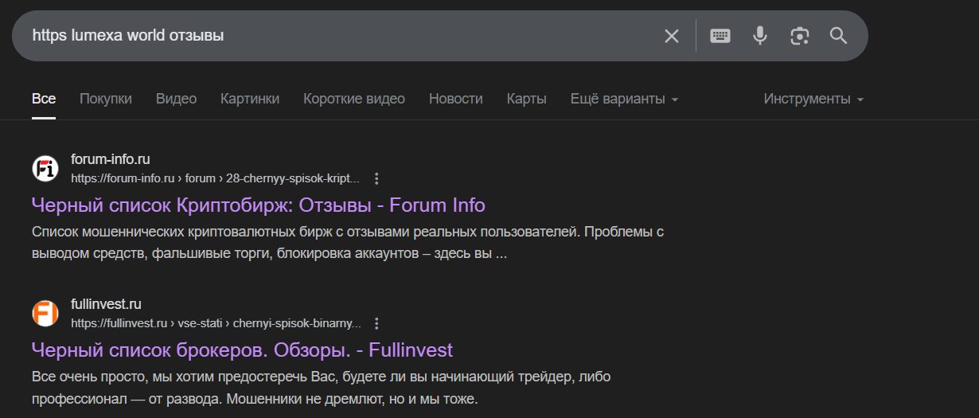Expand Инструменты dropdown
This screenshot has width=979, height=418.
coord(813,99)
